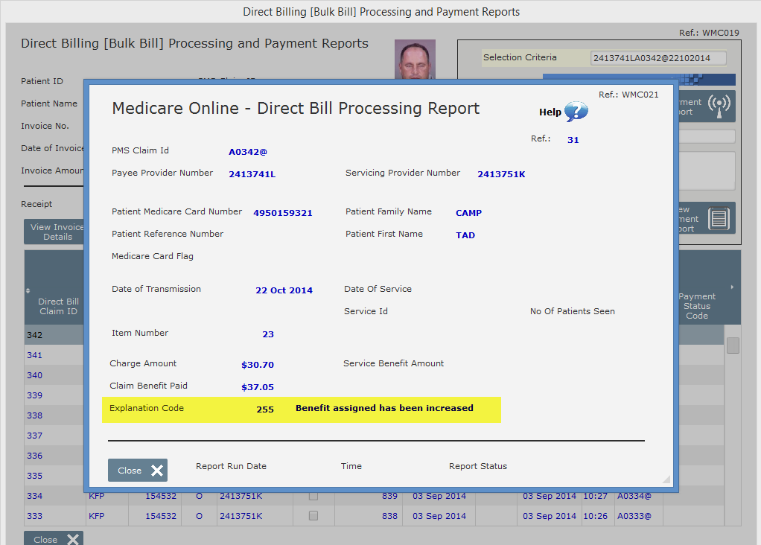Click Date of Transmission 22 Oct 2014
Screen dimensions: 761x545
[x=284, y=290]
